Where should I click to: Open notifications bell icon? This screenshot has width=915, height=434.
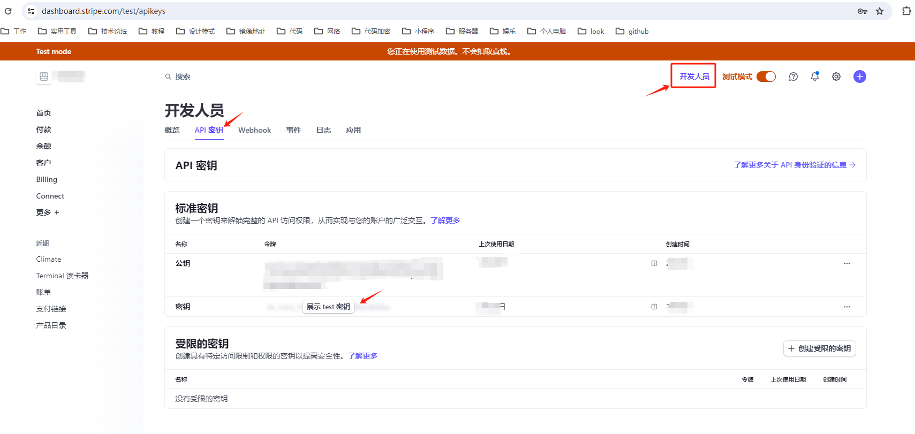click(x=815, y=77)
